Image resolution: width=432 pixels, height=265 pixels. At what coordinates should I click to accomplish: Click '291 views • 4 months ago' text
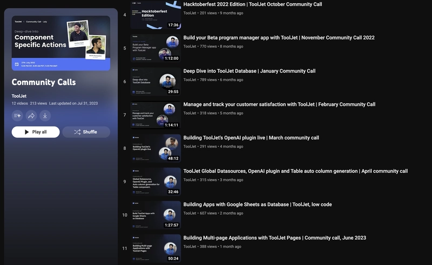221,147
